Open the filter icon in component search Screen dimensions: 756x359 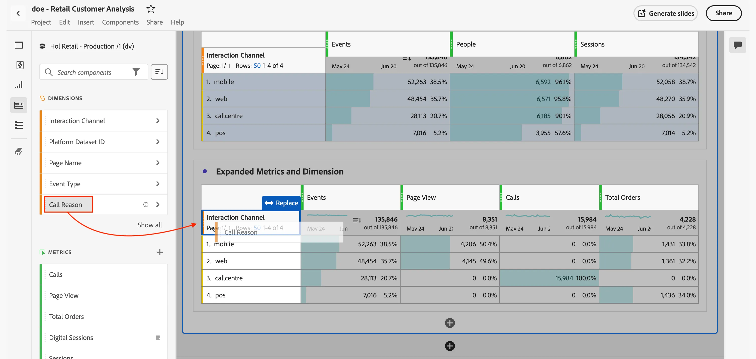click(136, 72)
